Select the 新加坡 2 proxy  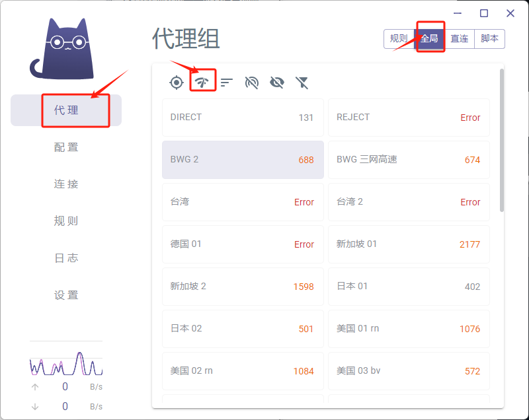coord(243,287)
